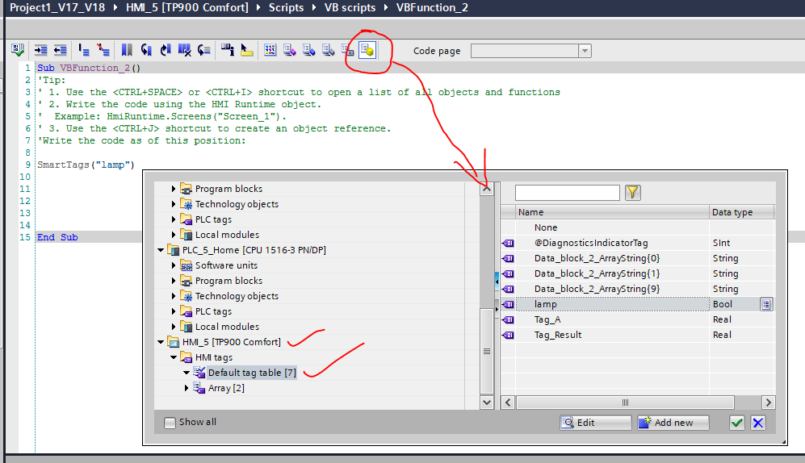Confirm selection with the green checkmark
Viewport: 805px width, 463px height.
pyautogui.click(x=736, y=423)
